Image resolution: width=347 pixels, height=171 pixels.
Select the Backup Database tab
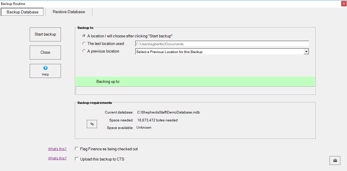pos(22,12)
